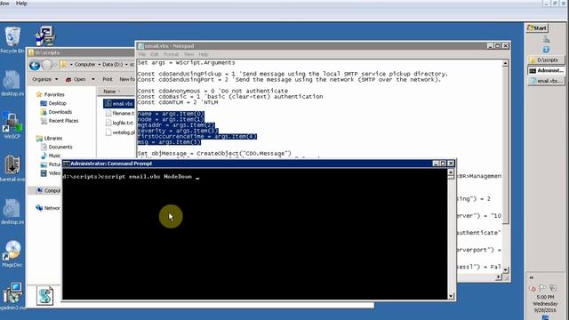The image size is (569, 320).
Task: Select the writelog.pl file in Explorer
Action: pos(120,132)
